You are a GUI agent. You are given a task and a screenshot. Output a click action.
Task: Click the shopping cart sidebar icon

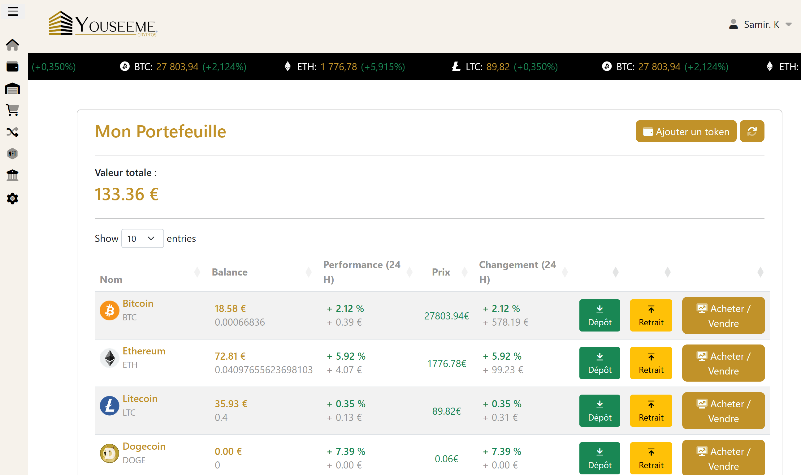pyautogui.click(x=12, y=110)
